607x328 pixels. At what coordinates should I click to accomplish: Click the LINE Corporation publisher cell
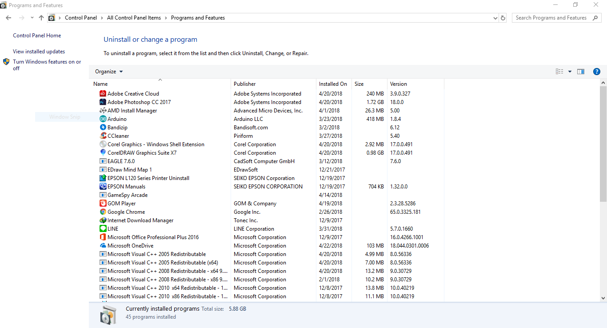coord(254,229)
